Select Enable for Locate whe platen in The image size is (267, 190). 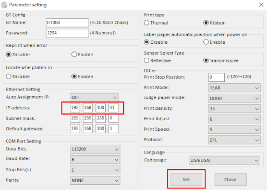[82, 77]
